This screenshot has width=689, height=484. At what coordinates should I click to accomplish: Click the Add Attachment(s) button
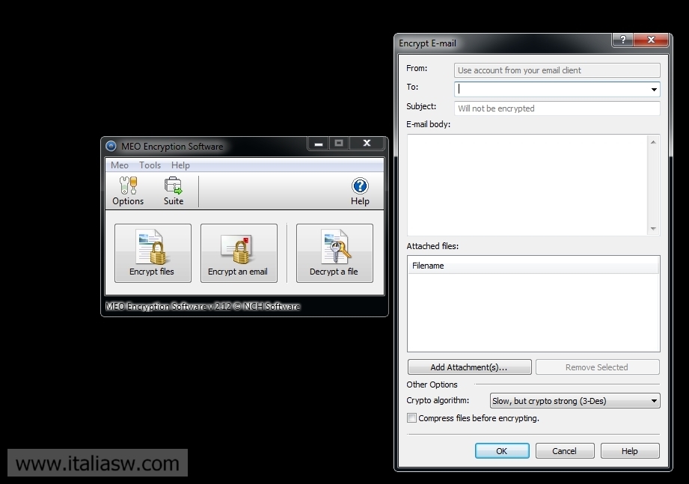pos(469,367)
